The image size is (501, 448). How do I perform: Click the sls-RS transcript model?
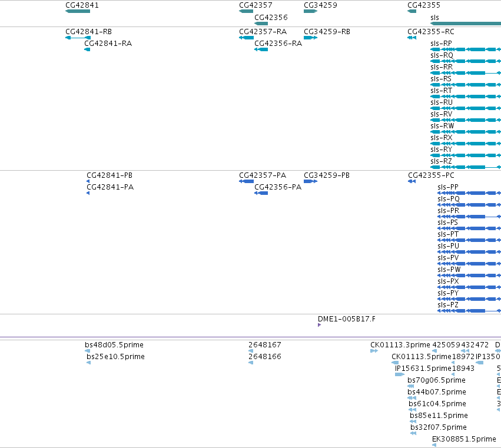tap(466, 85)
